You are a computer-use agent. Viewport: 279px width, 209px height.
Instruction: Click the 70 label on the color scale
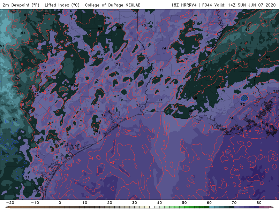234,203
